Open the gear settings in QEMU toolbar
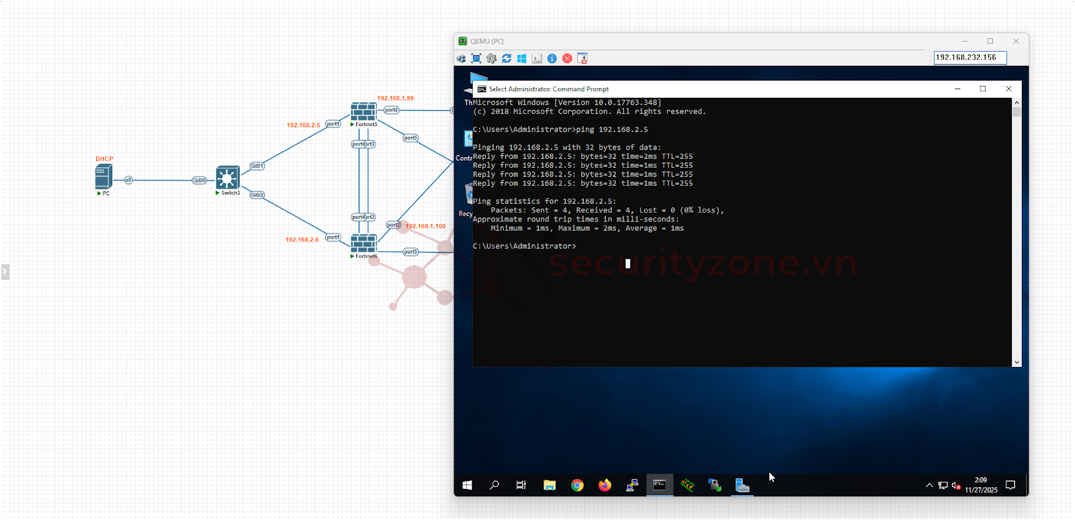This screenshot has height=520, width=1075. [x=491, y=58]
